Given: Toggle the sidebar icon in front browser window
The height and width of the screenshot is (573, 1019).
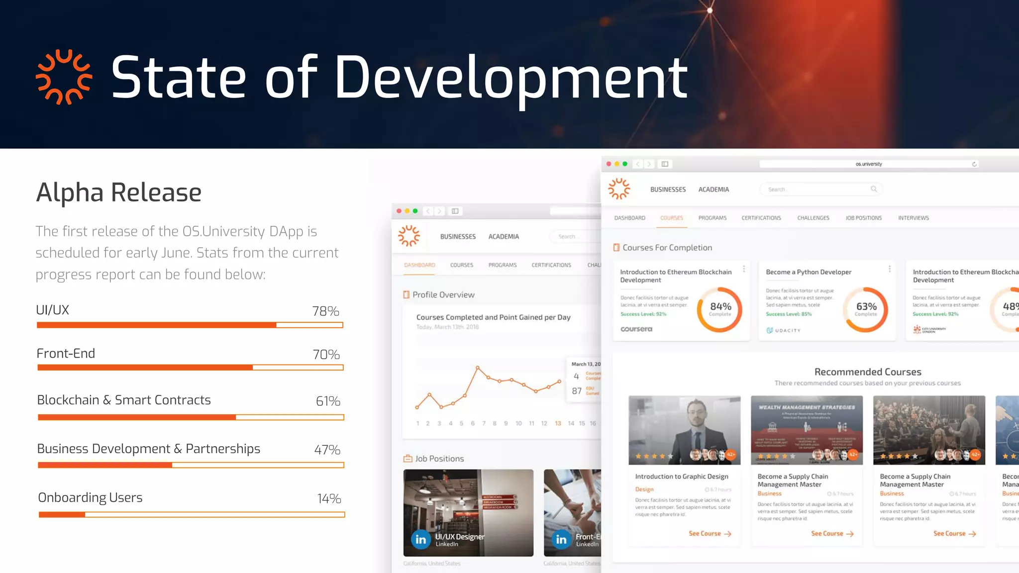Looking at the screenshot, I should click(x=665, y=164).
